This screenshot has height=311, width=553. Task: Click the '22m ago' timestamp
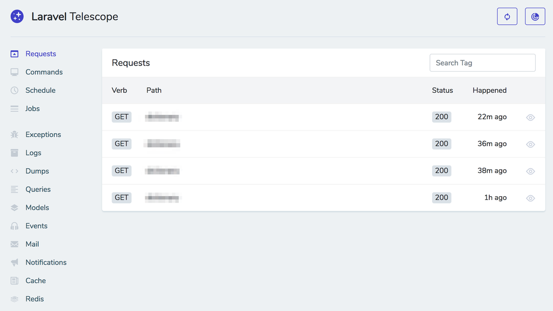[x=492, y=117]
